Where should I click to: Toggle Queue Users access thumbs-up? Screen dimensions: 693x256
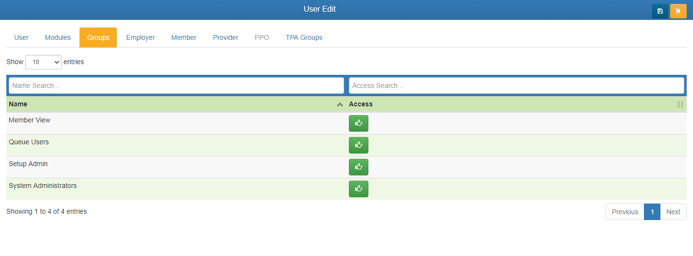pos(359,145)
